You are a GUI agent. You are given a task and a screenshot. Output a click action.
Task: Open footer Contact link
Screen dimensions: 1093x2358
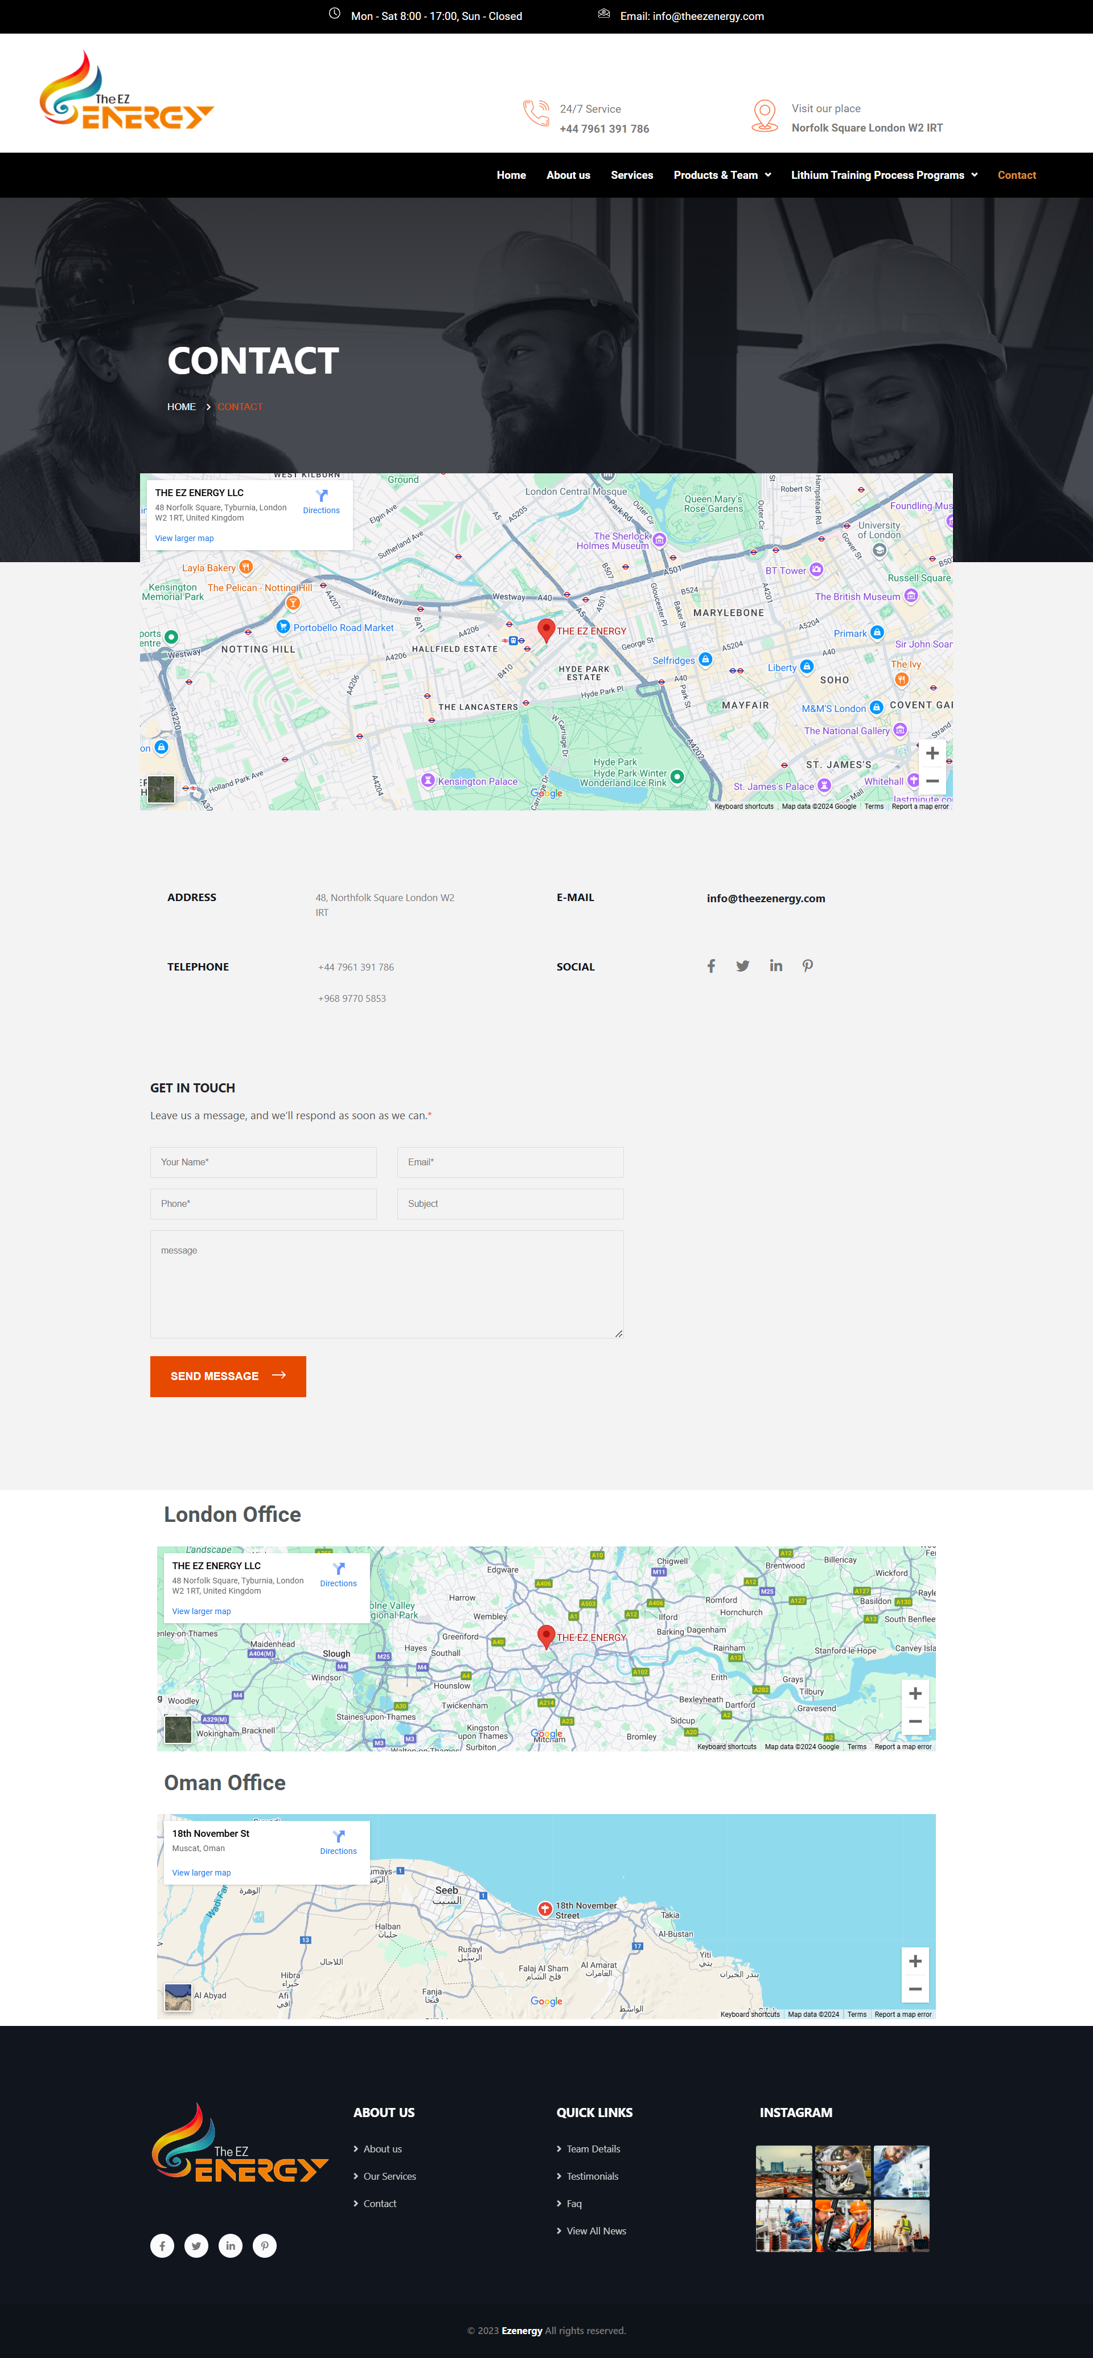[380, 2203]
